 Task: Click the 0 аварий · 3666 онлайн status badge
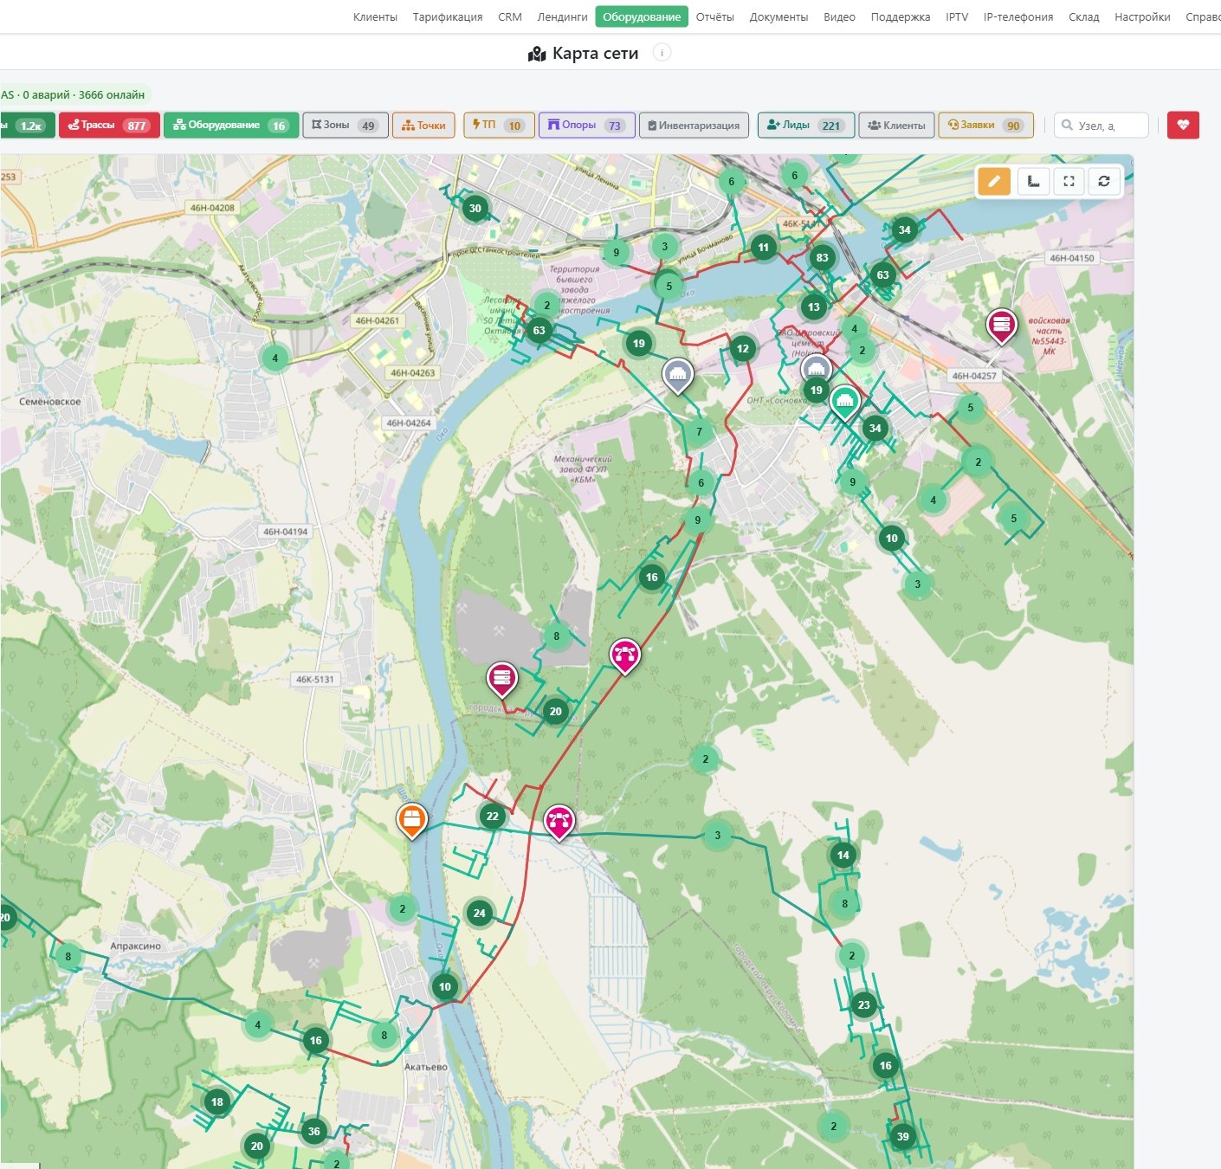[76, 94]
